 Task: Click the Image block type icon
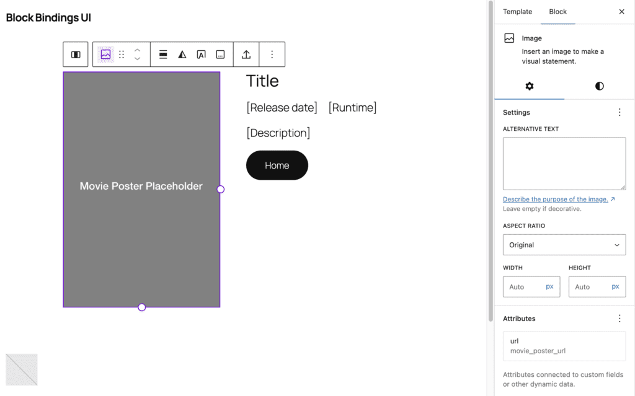105,55
